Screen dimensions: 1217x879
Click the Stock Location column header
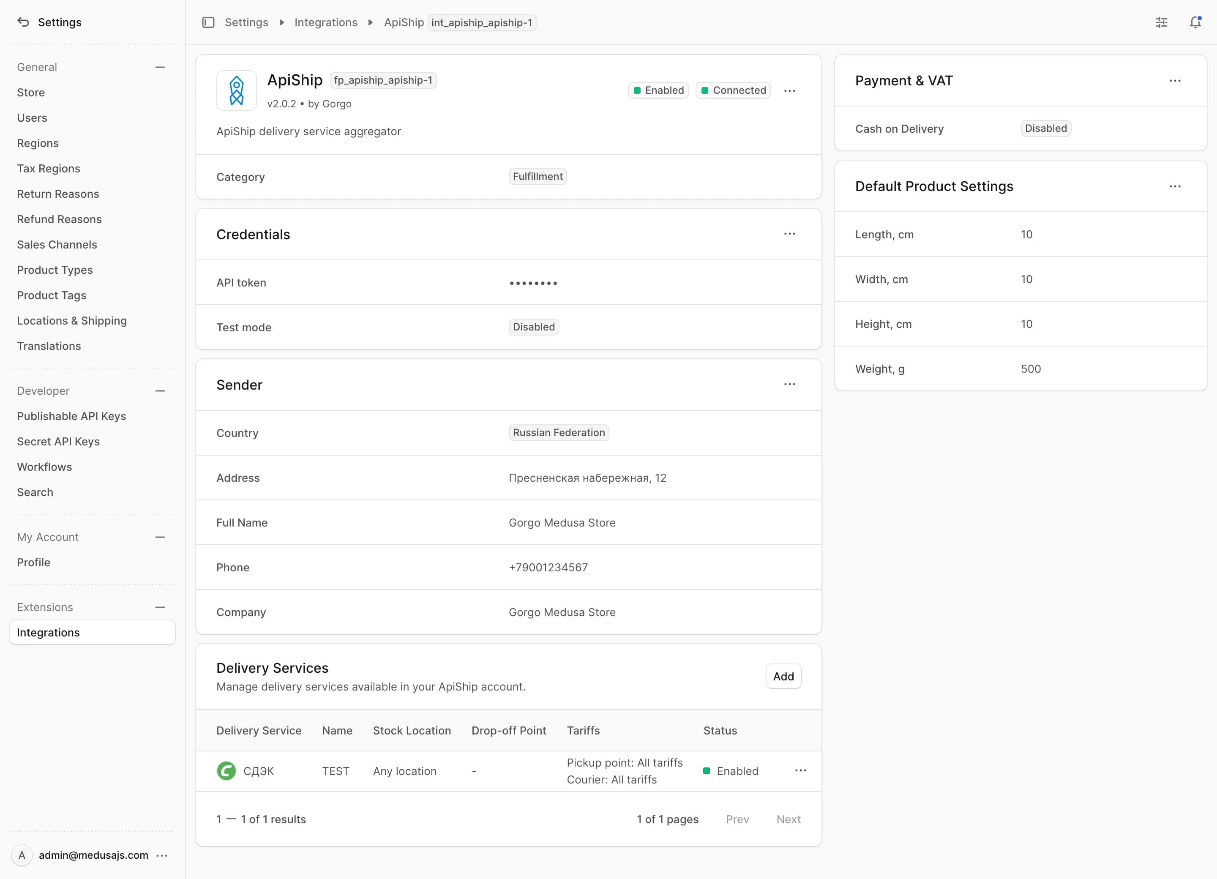tap(412, 731)
